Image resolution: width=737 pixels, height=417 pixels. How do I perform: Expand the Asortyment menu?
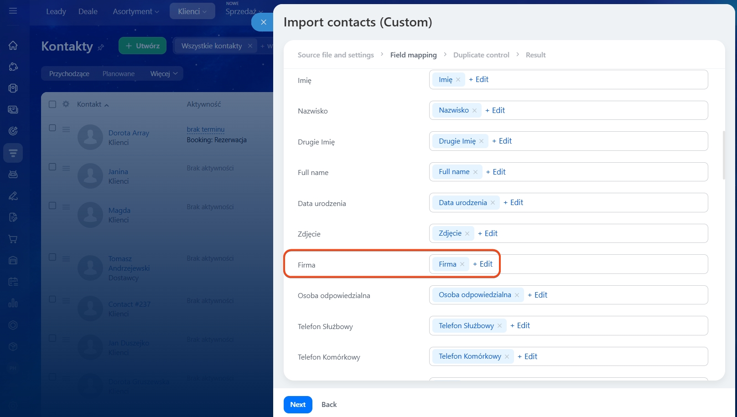(136, 11)
